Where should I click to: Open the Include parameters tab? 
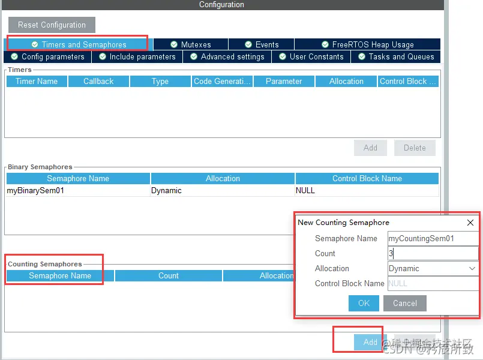[137, 57]
